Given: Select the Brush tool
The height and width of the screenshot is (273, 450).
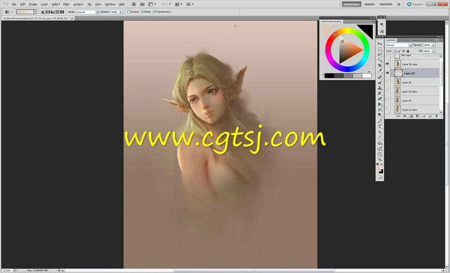Looking at the screenshot, I should [380, 82].
